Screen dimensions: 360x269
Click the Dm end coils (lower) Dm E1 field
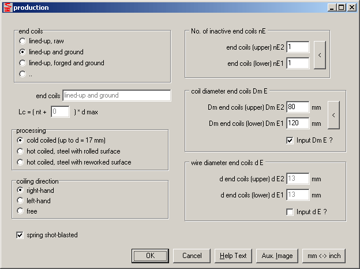[297, 123]
